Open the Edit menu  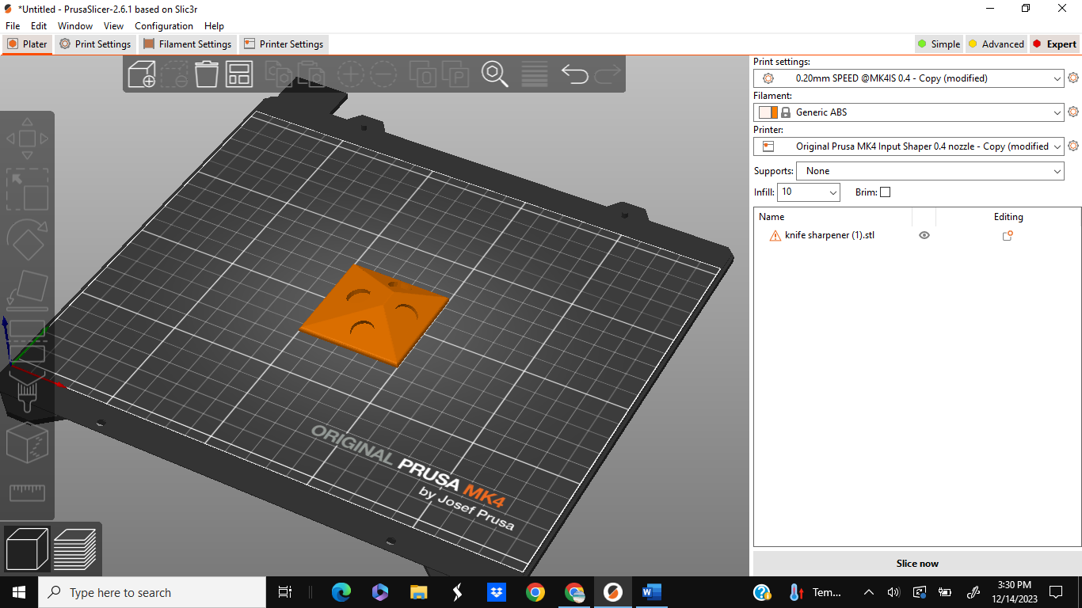[39, 26]
